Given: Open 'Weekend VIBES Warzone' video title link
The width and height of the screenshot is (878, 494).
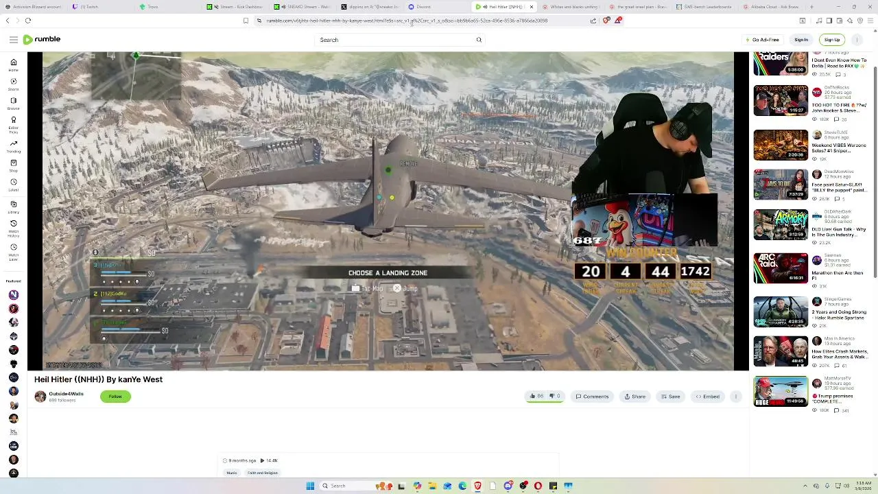Looking at the screenshot, I should (x=839, y=148).
